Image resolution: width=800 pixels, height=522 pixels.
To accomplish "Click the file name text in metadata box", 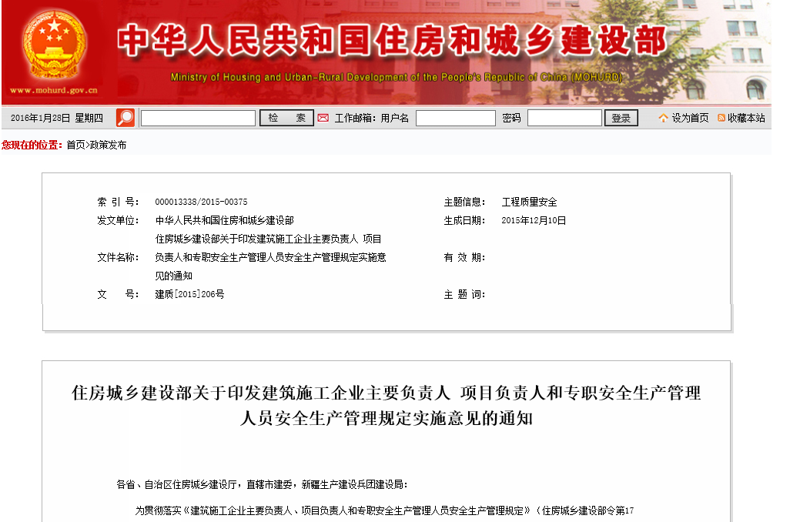I will tap(270, 257).
